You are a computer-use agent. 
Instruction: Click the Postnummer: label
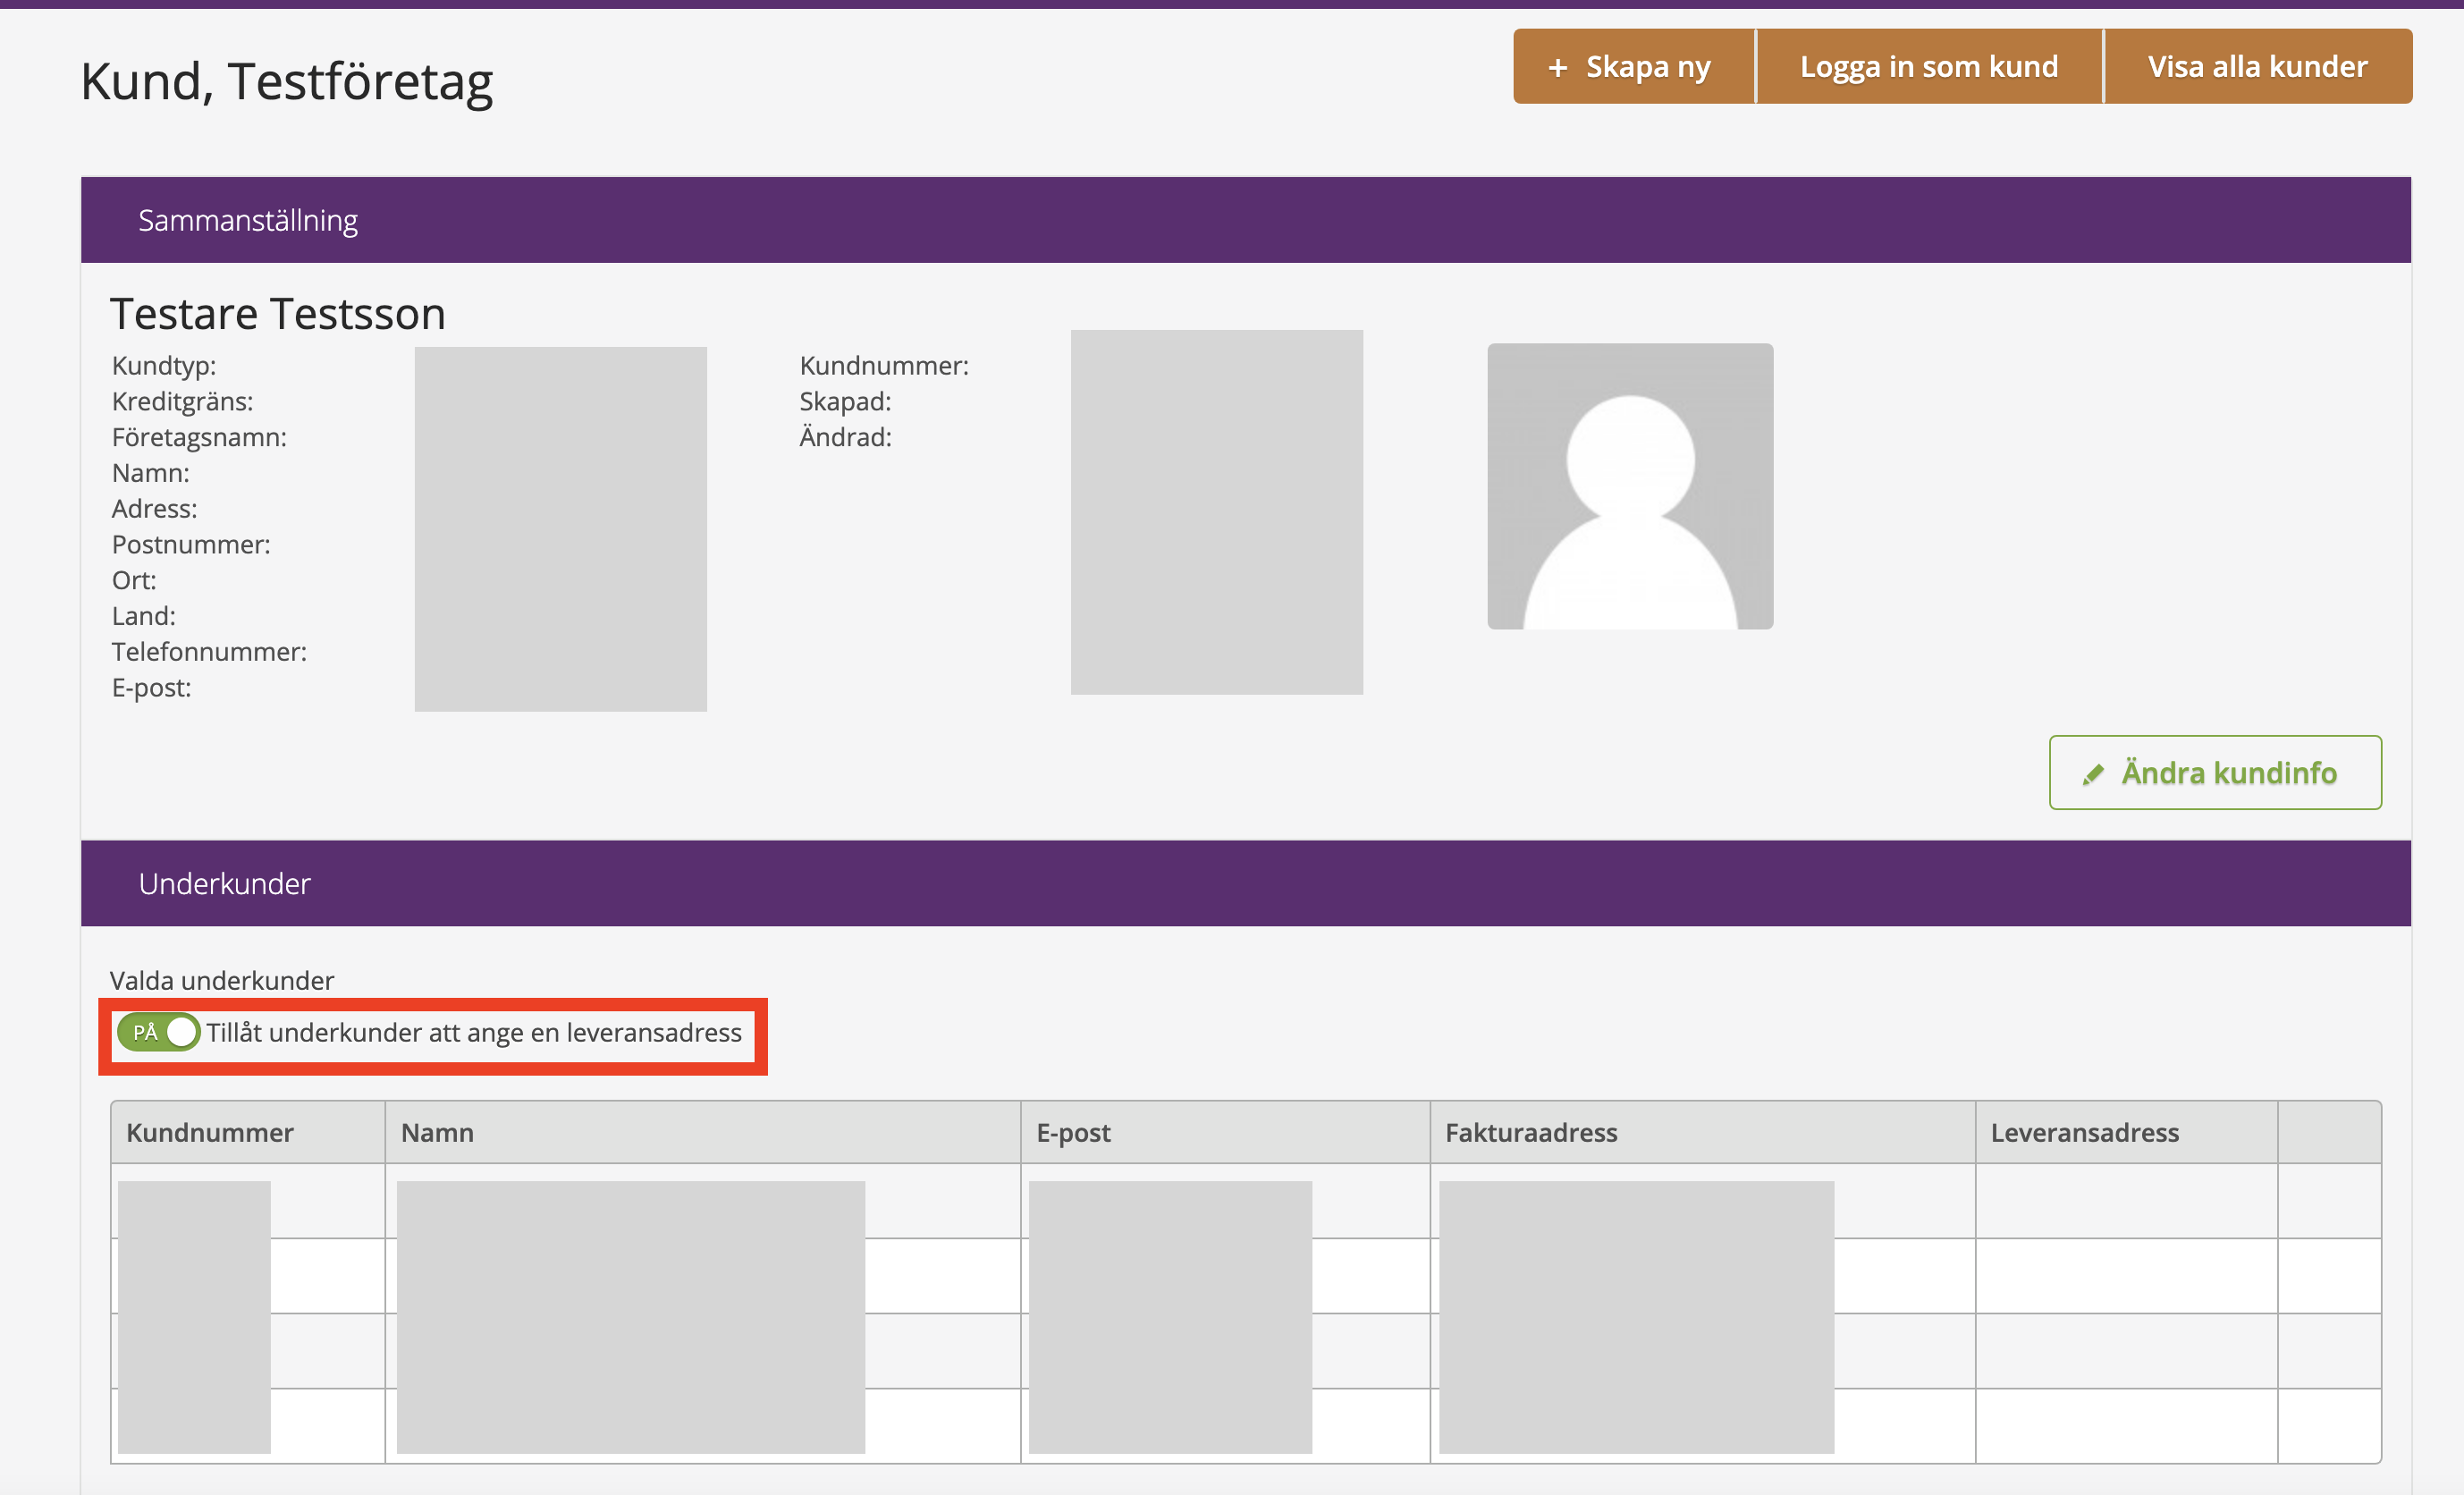click(x=191, y=545)
